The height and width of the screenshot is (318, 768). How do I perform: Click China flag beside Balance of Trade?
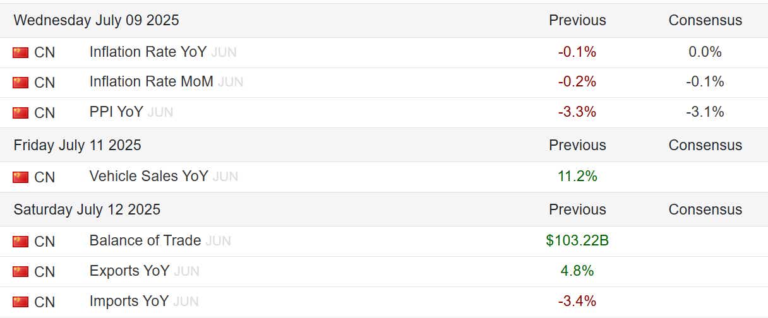[21, 242]
